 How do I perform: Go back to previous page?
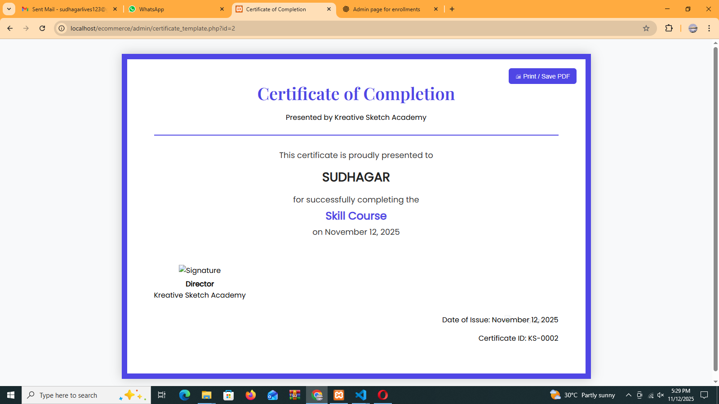[x=10, y=28]
